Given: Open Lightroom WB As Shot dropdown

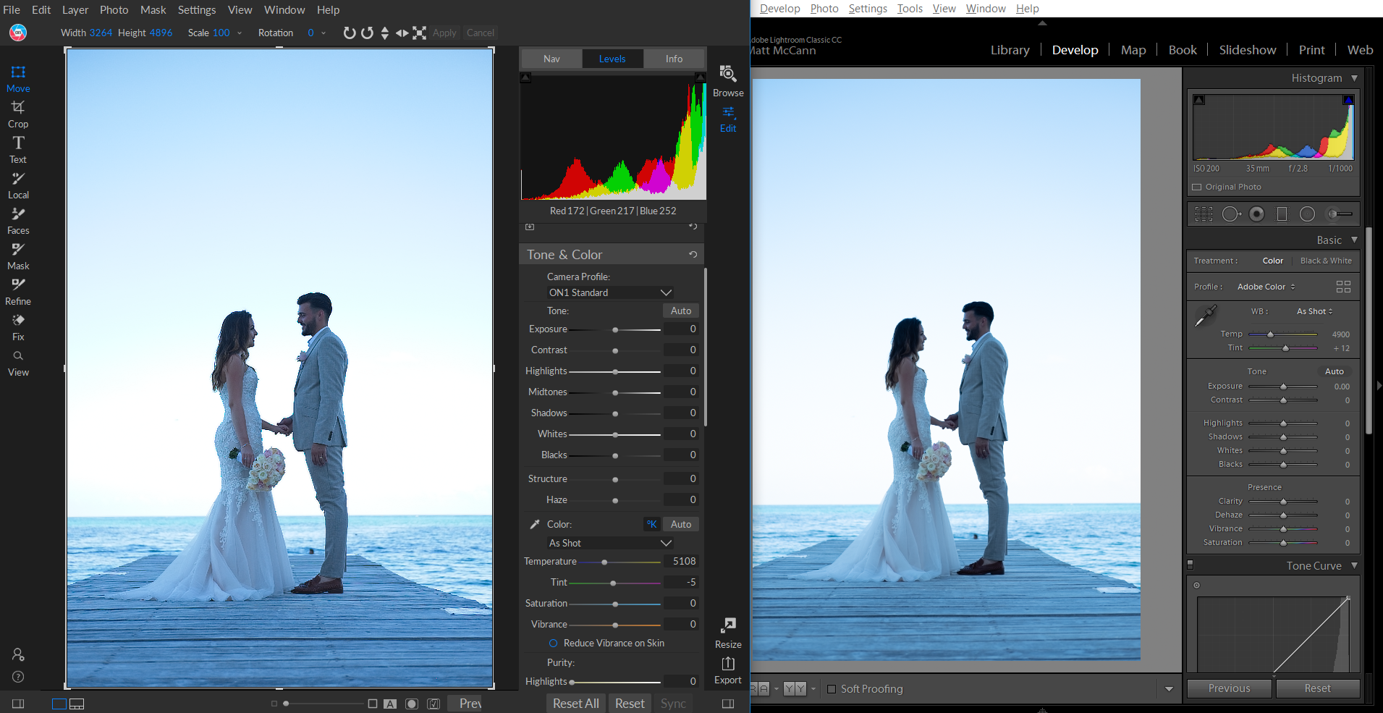Looking at the screenshot, I should pyautogui.click(x=1314, y=311).
